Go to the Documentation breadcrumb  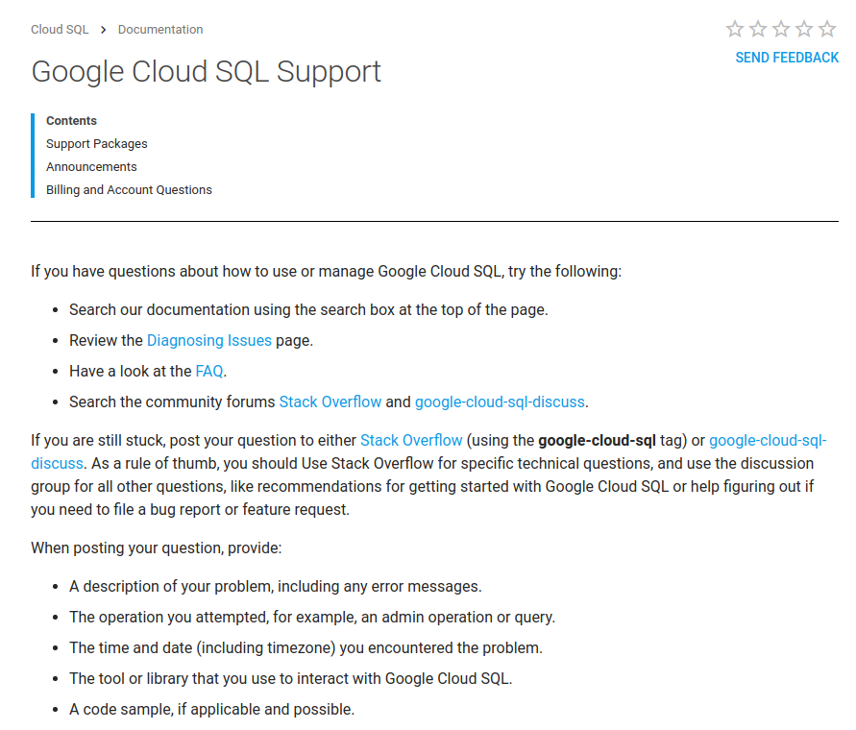click(x=160, y=30)
